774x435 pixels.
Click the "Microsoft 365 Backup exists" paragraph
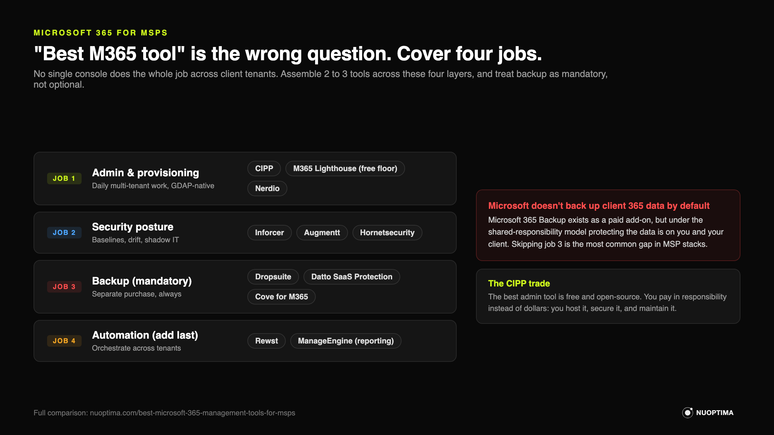(x=606, y=232)
